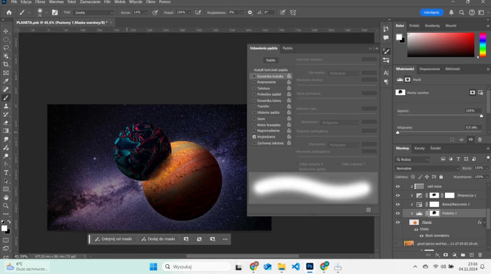Select the Crop tool

[6, 64]
